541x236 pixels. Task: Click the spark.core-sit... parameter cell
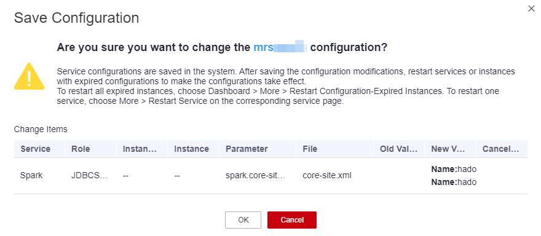[256, 175]
